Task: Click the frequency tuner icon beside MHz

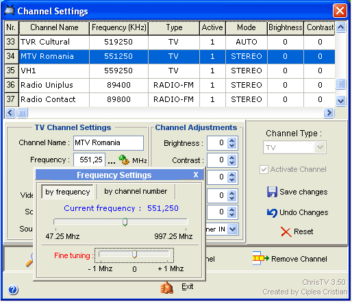Action: 124,160
